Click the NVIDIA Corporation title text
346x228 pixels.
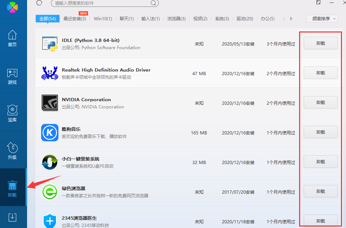86,100
